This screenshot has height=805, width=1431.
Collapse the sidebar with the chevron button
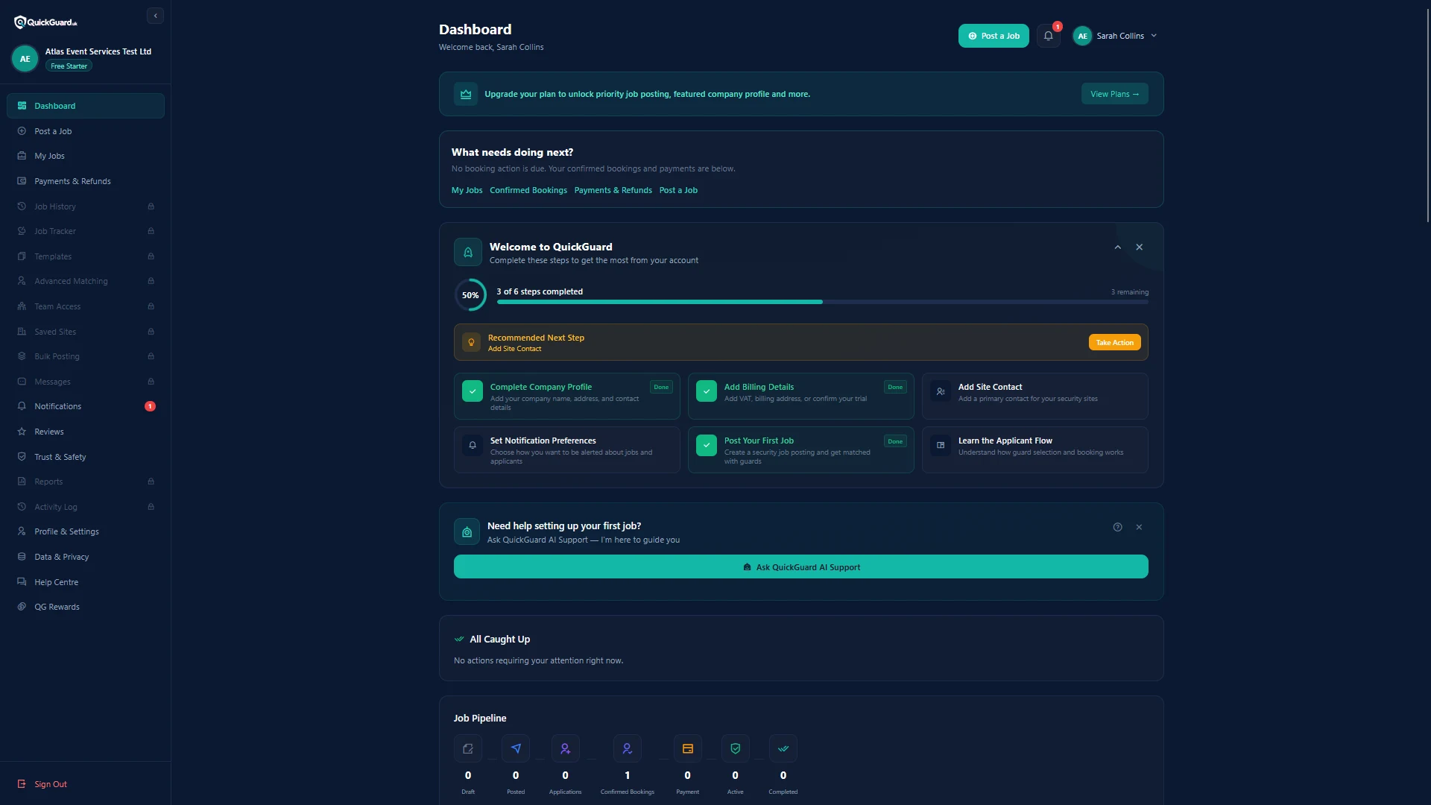tap(155, 16)
